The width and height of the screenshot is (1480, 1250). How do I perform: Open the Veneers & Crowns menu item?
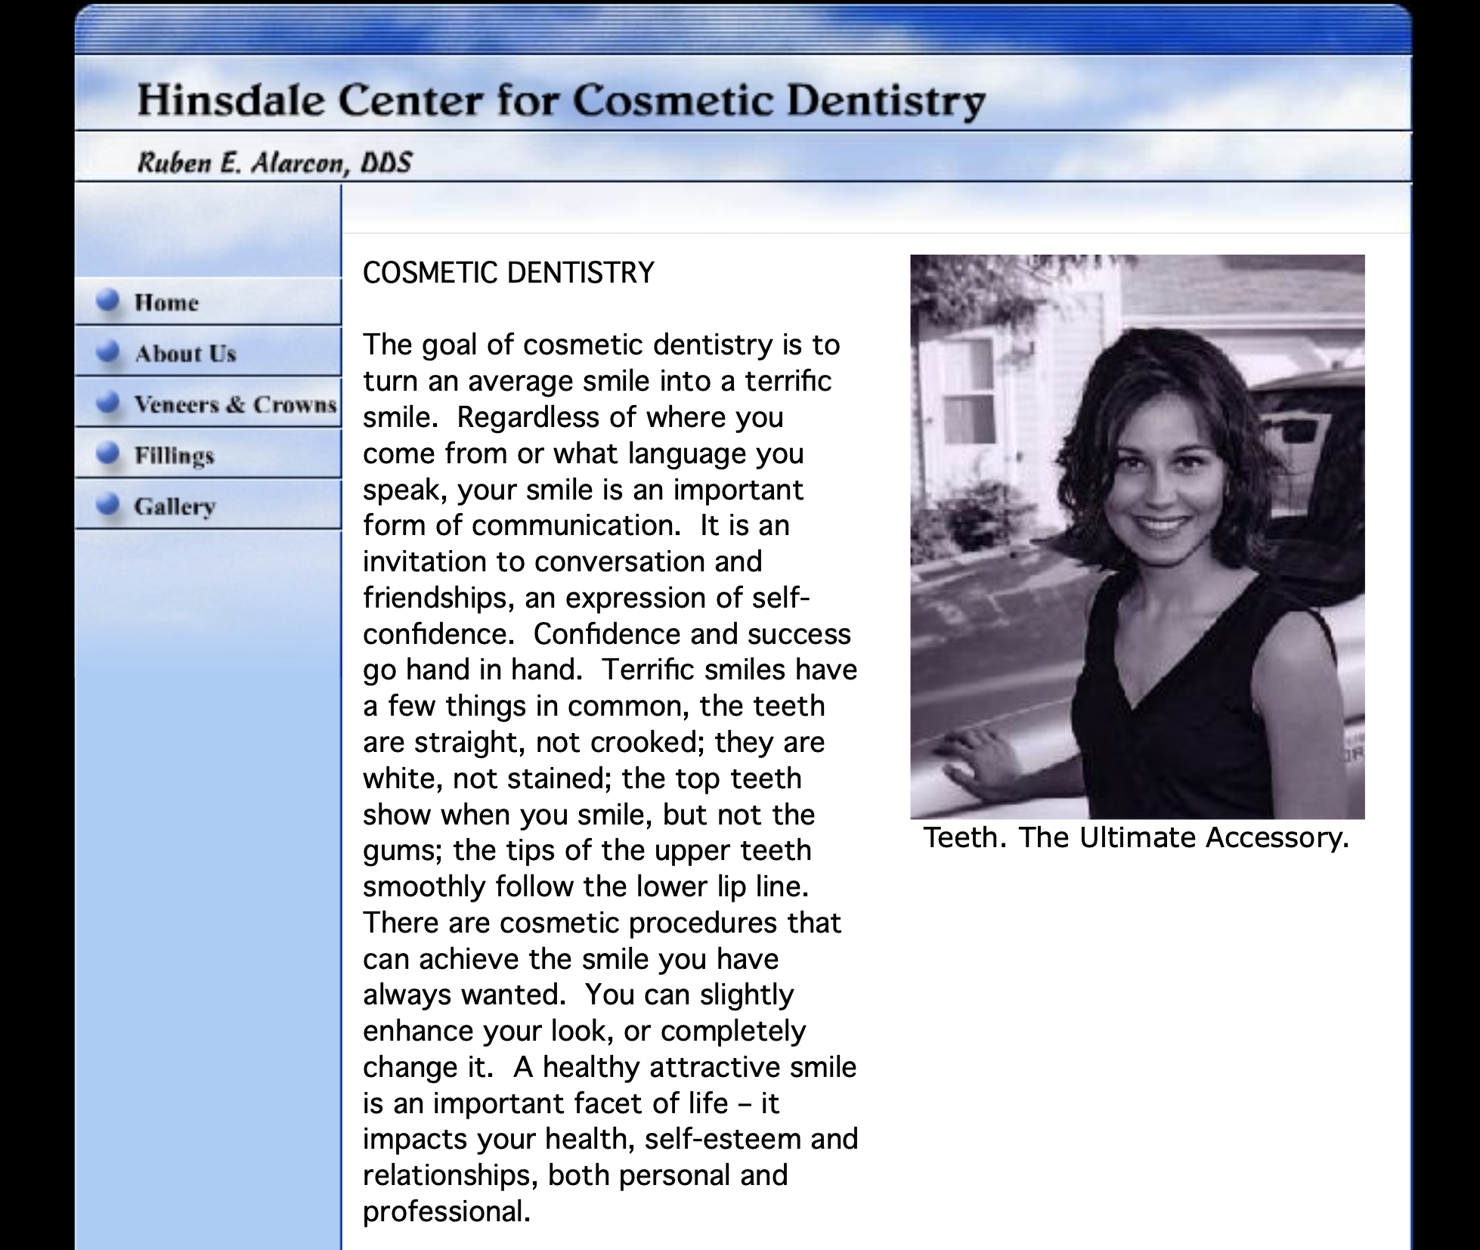[x=235, y=404]
